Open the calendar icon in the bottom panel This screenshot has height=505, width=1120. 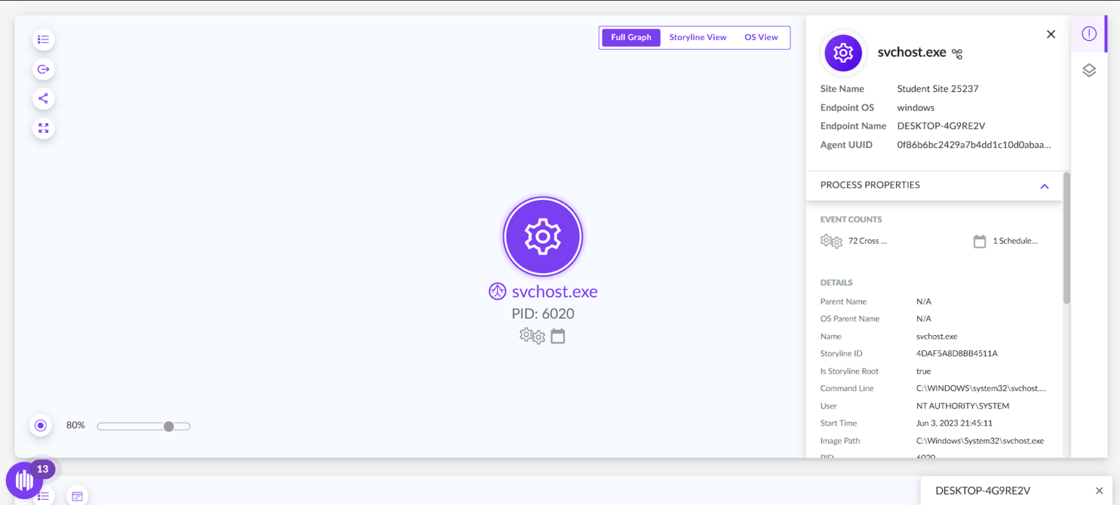[x=77, y=496]
